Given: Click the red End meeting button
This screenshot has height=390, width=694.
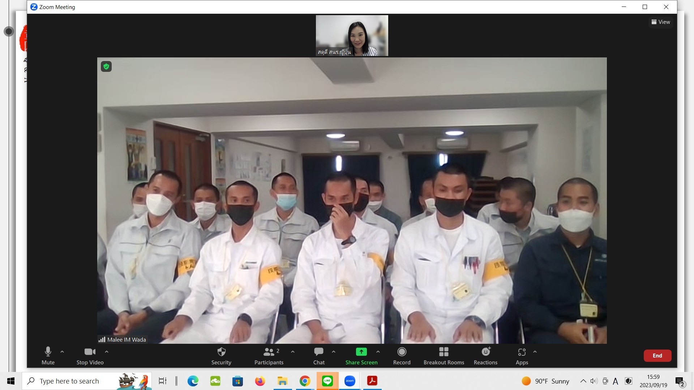Looking at the screenshot, I should (657, 356).
